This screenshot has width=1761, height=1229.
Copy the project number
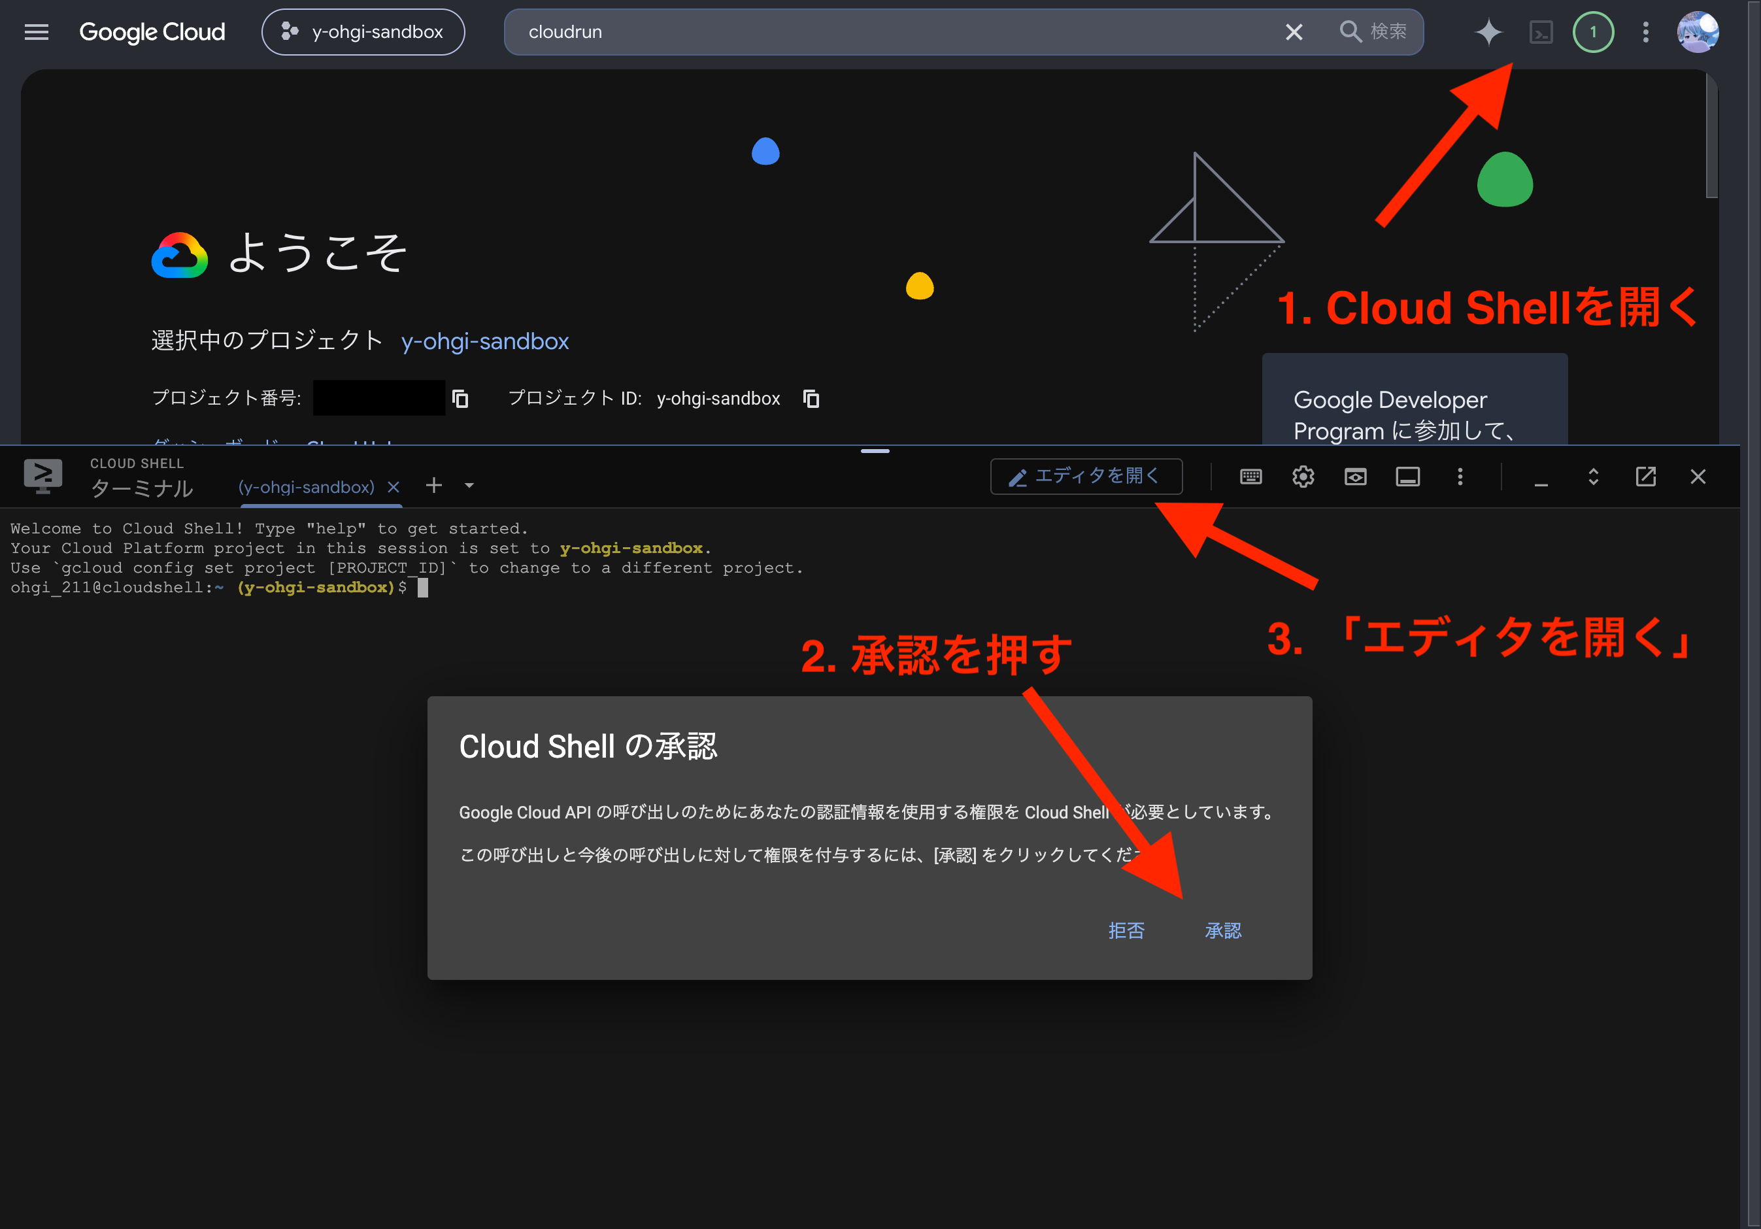pyautogui.click(x=460, y=399)
